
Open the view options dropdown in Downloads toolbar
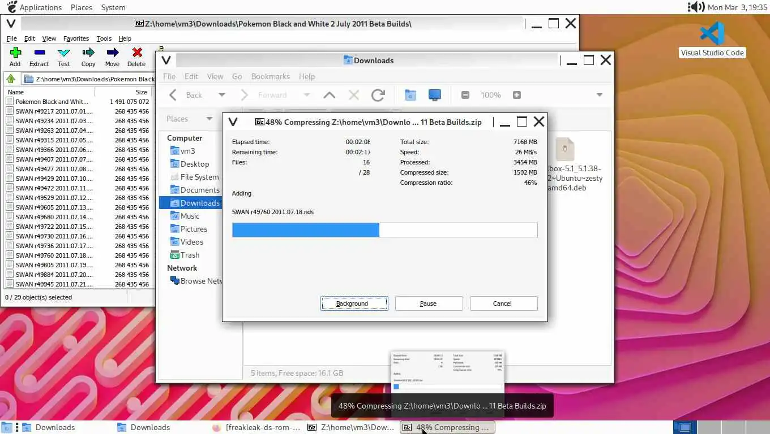click(600, 95)
